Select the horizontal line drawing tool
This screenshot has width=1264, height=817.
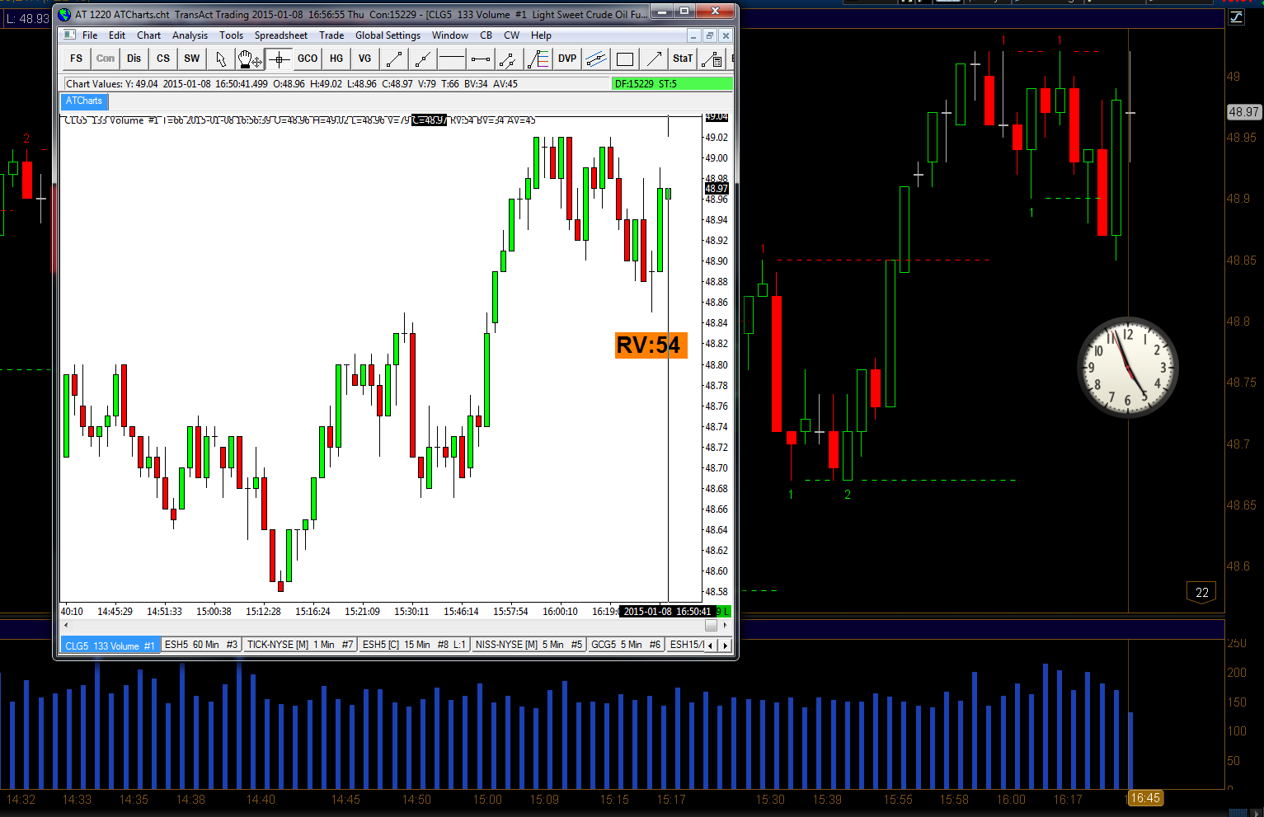[x=452, y=59]
